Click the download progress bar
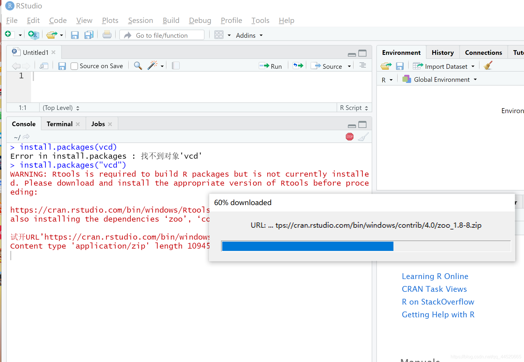524x362 pixels. pyautogui.click(x=366, y=246)
